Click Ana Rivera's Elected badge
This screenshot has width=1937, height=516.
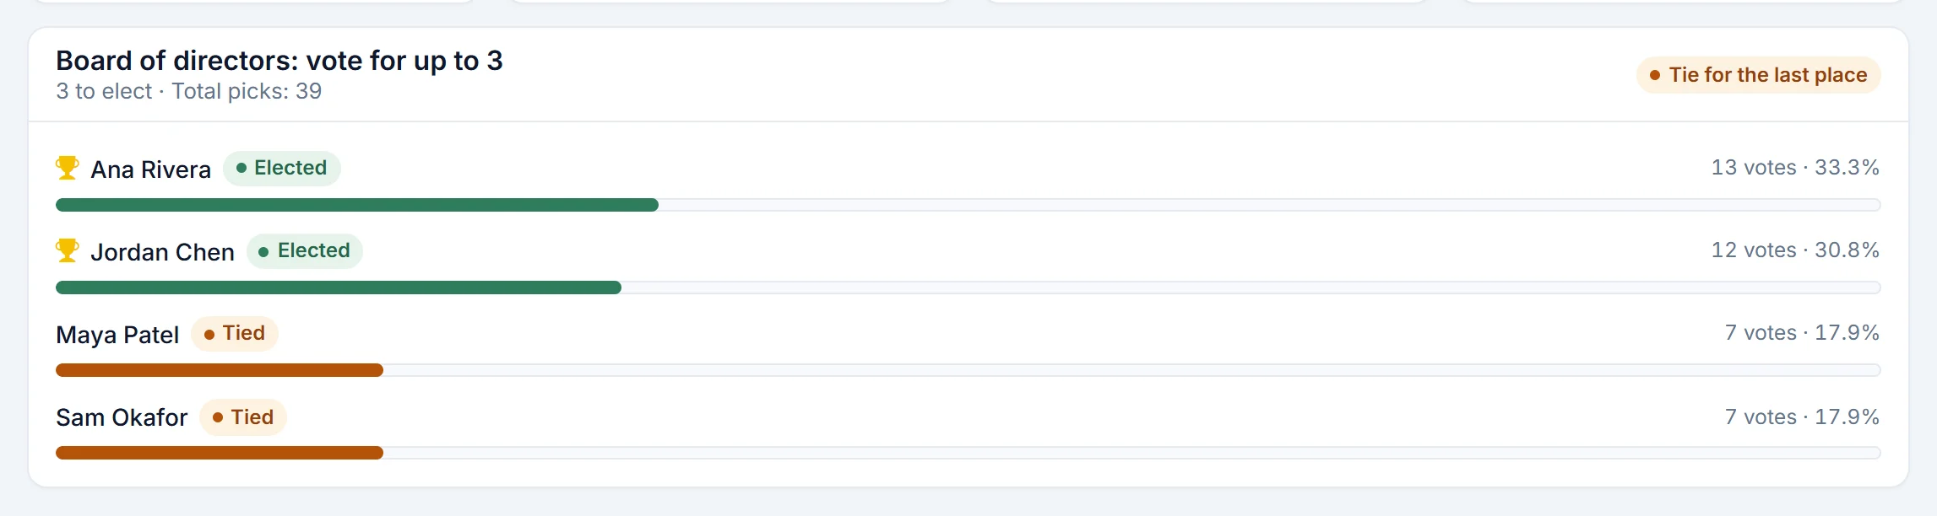click(282, 168)
